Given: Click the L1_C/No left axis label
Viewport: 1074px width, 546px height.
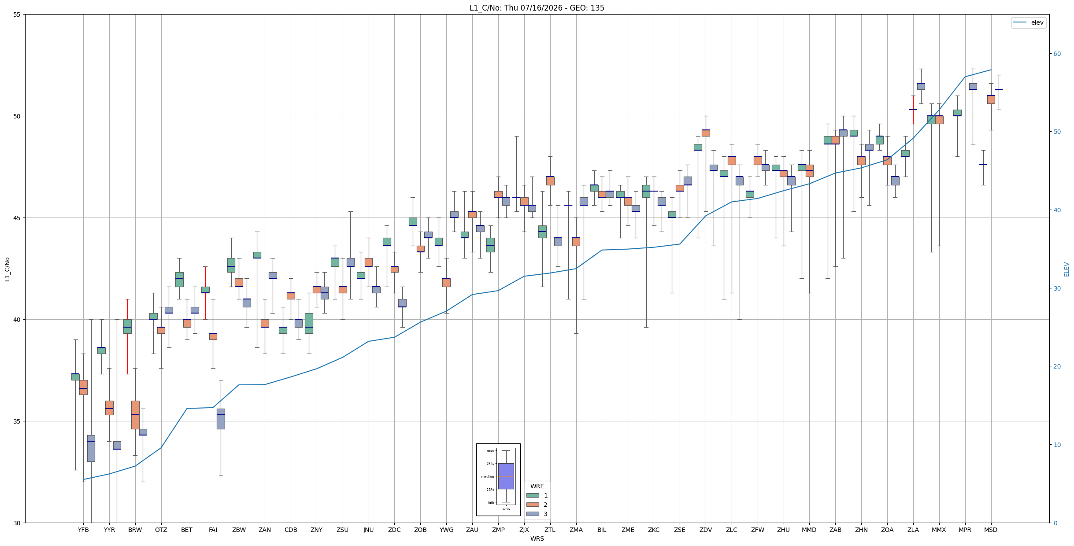Looking at the screenshot, I should (7, 269).
